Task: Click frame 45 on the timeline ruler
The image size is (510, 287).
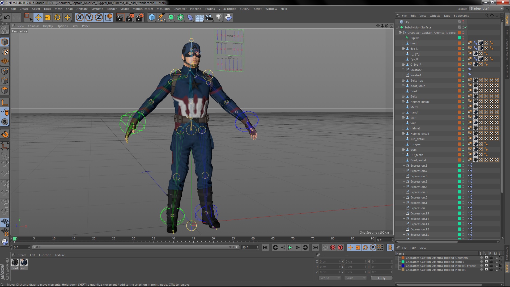Action: point(193,239)
